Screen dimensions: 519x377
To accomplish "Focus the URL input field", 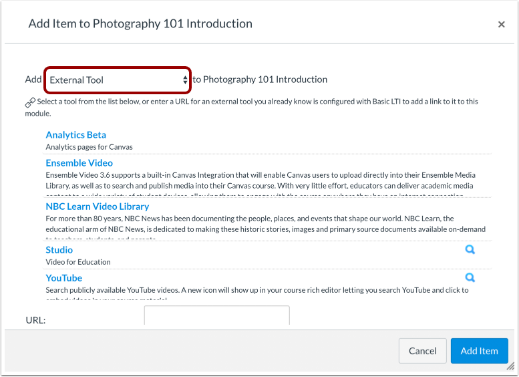I will [217, 316].
